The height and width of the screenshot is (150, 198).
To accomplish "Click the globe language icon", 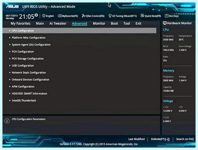I will point(44,16).
